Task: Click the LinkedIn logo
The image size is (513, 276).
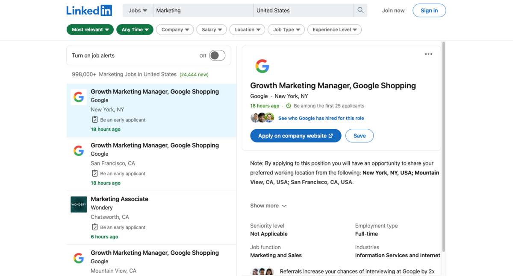Action: (89, 10)
